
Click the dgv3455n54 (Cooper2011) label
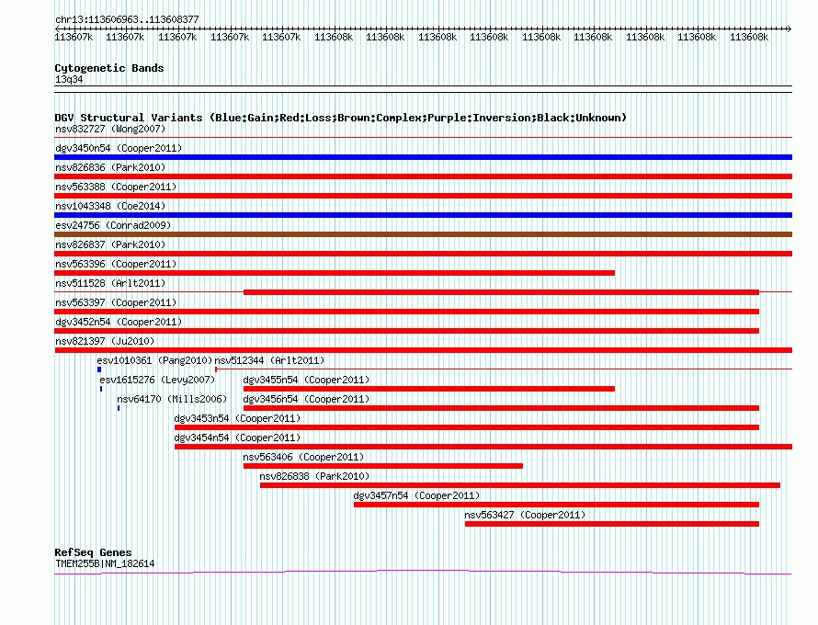coord(306,380)
